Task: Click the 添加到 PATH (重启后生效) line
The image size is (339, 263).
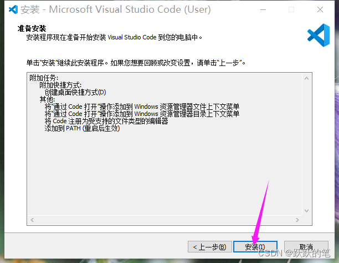Action: click(x=82, y=128)
